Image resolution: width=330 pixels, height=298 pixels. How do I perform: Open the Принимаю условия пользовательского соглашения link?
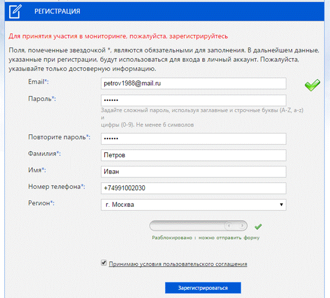point(178,264)
